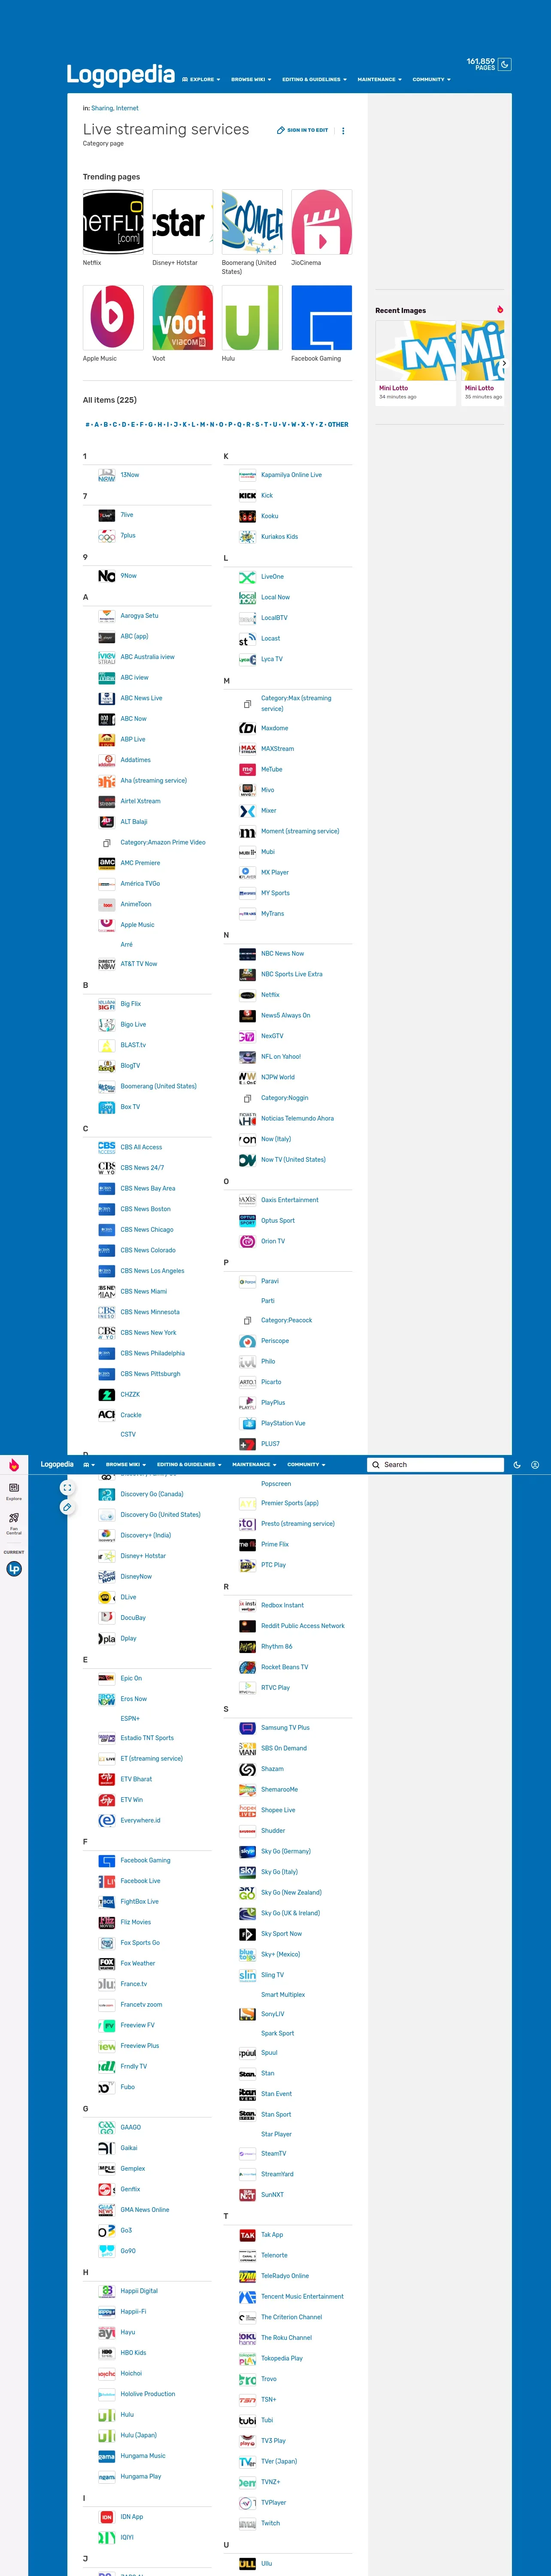Image resolution: width=551 pixels, height=2576 pixels.
Task: Click the search magnifier icon
Action: [x=376, y=1464]
